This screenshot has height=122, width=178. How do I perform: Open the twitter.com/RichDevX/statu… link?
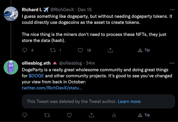pos(52,88)
